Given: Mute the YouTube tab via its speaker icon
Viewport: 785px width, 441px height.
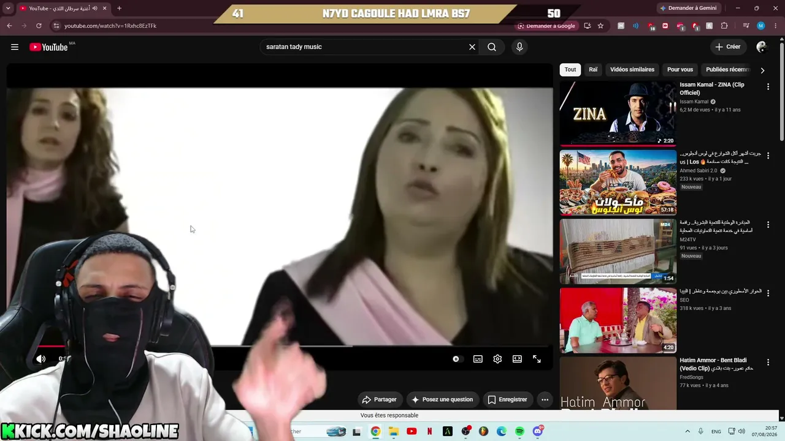Looking at the screenshot, I should pos(95,8).
